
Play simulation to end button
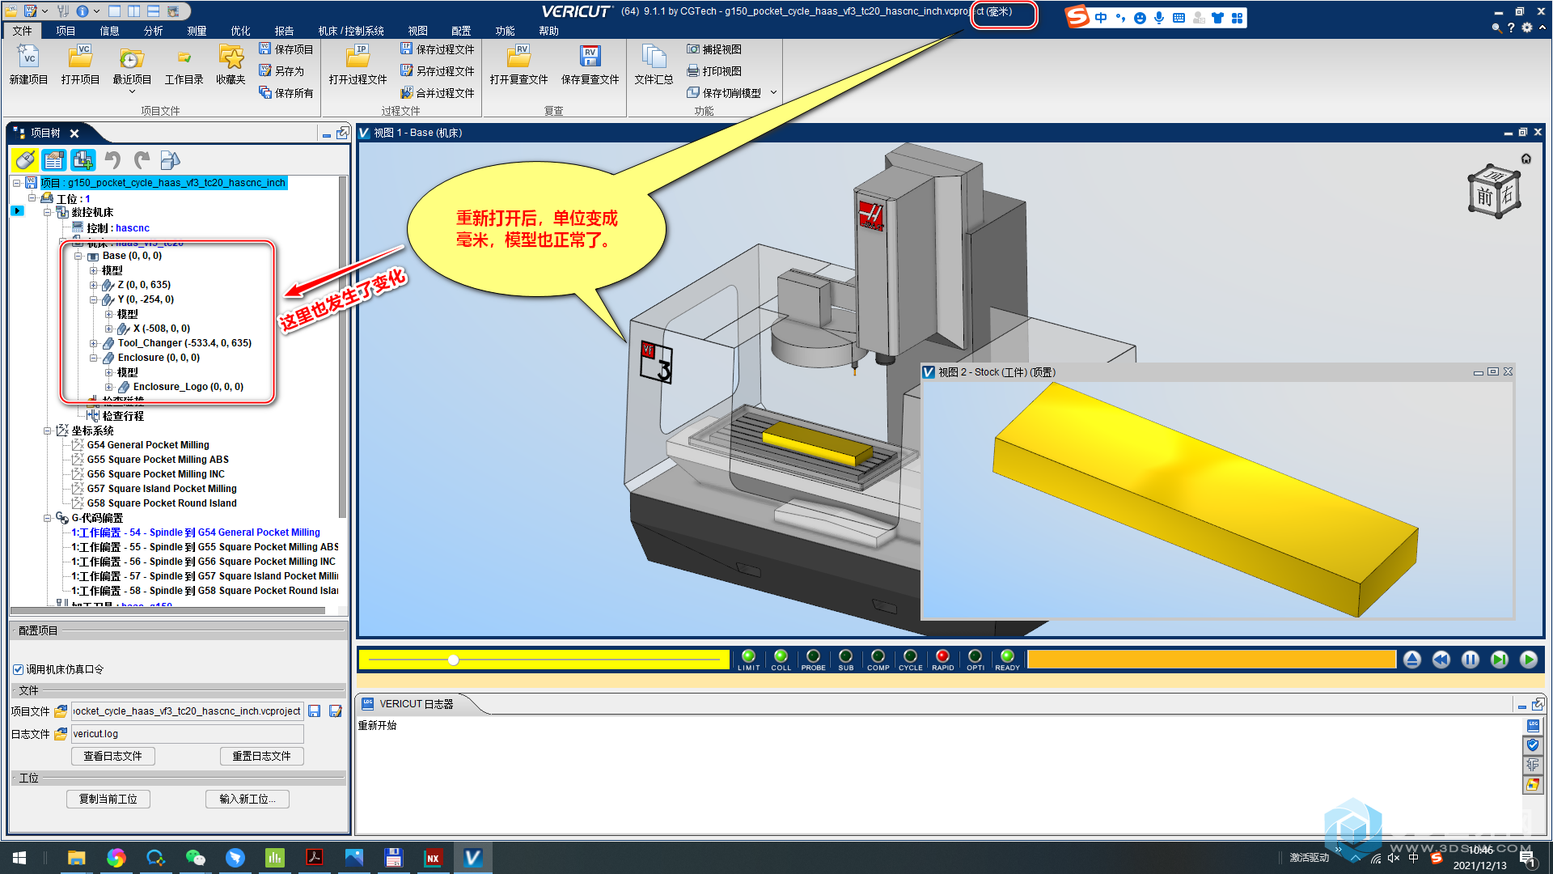pos(1529,660)
